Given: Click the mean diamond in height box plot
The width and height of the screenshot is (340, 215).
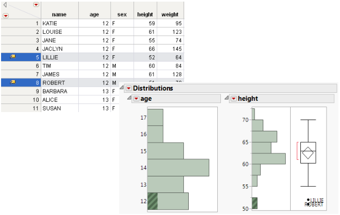Looking at the screenshot, I should tap(308, 153).
